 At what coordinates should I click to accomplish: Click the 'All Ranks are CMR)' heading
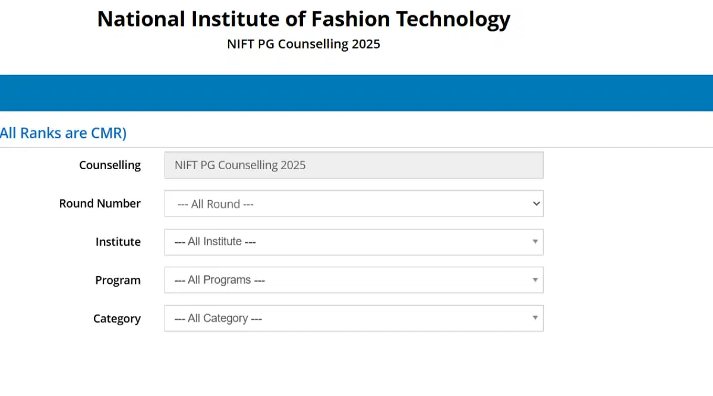click(x=63, y=133)
